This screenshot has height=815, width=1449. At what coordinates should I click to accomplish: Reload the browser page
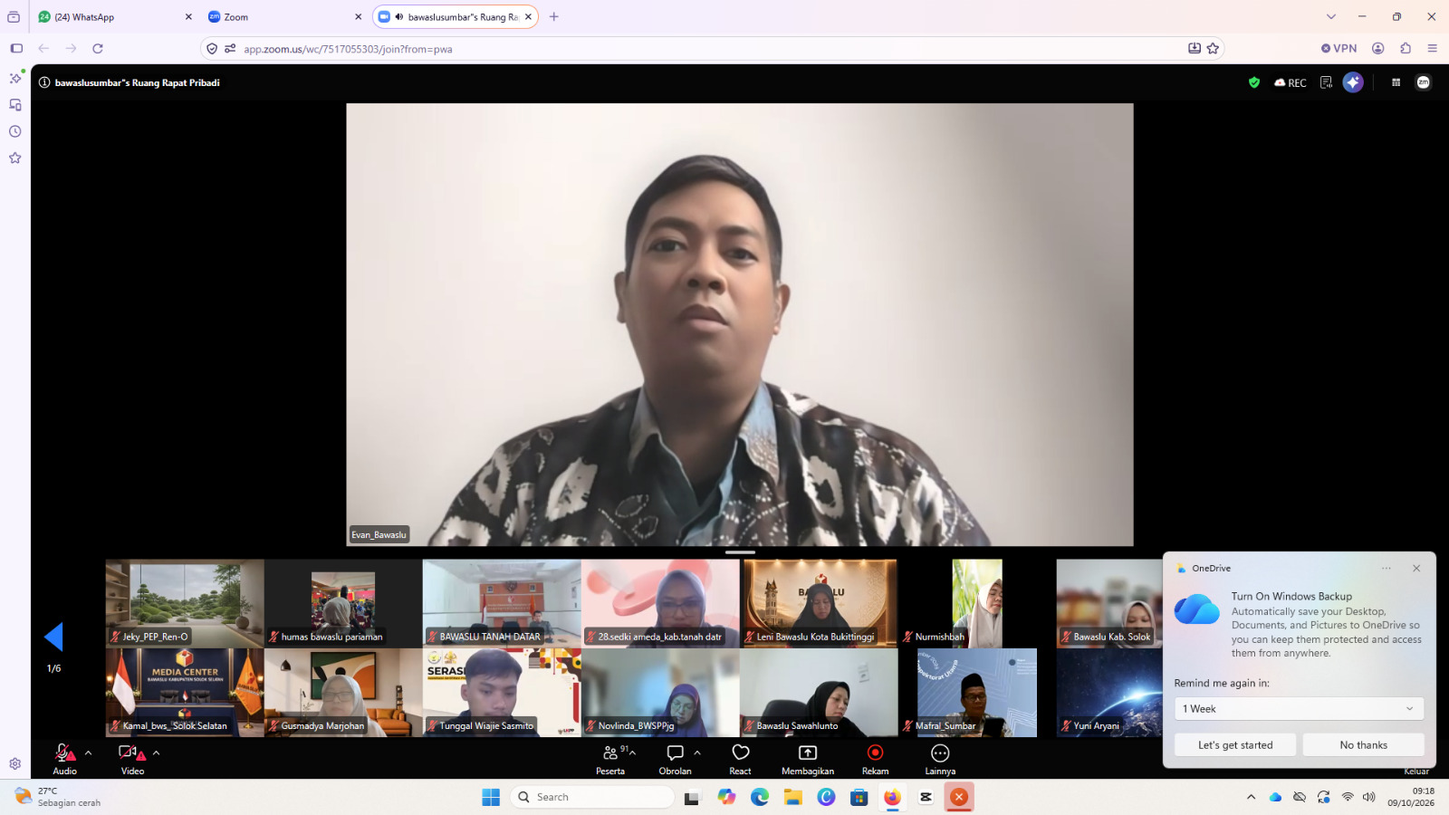[98, 49]
